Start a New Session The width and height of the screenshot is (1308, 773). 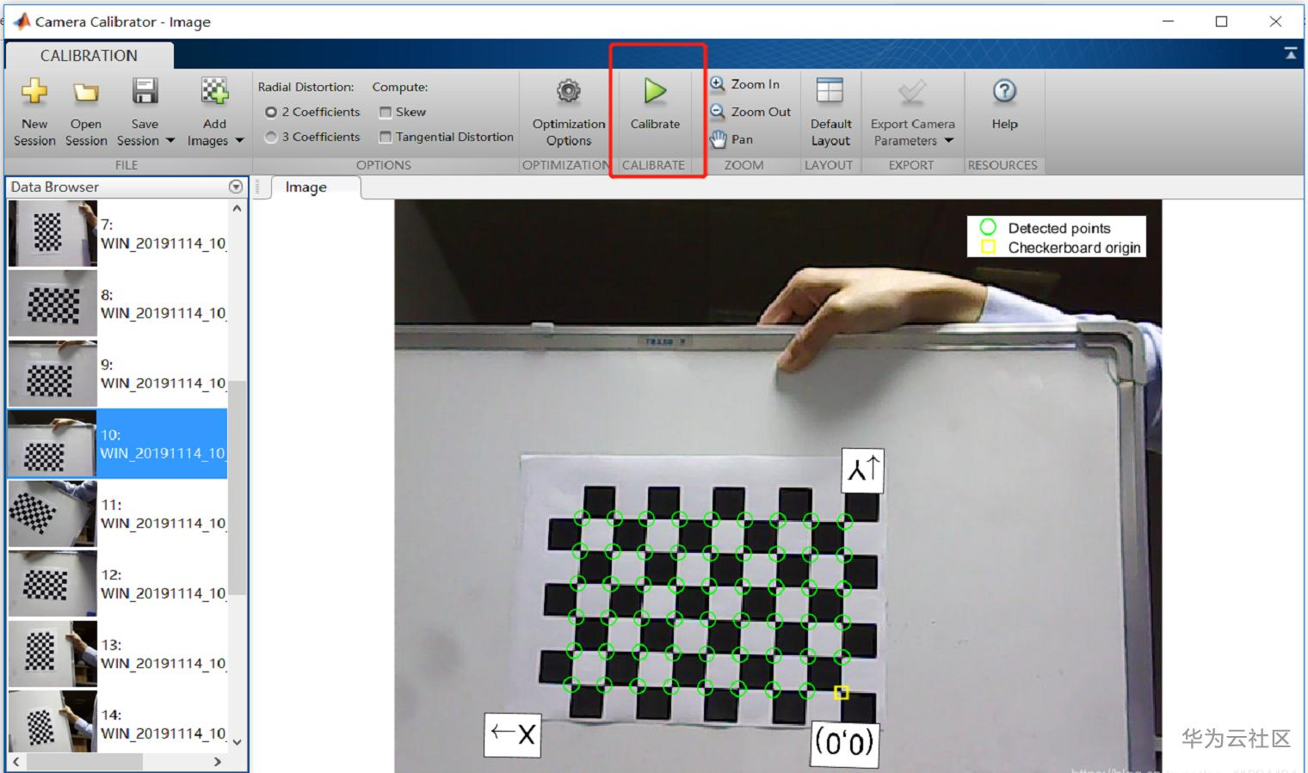34,112
